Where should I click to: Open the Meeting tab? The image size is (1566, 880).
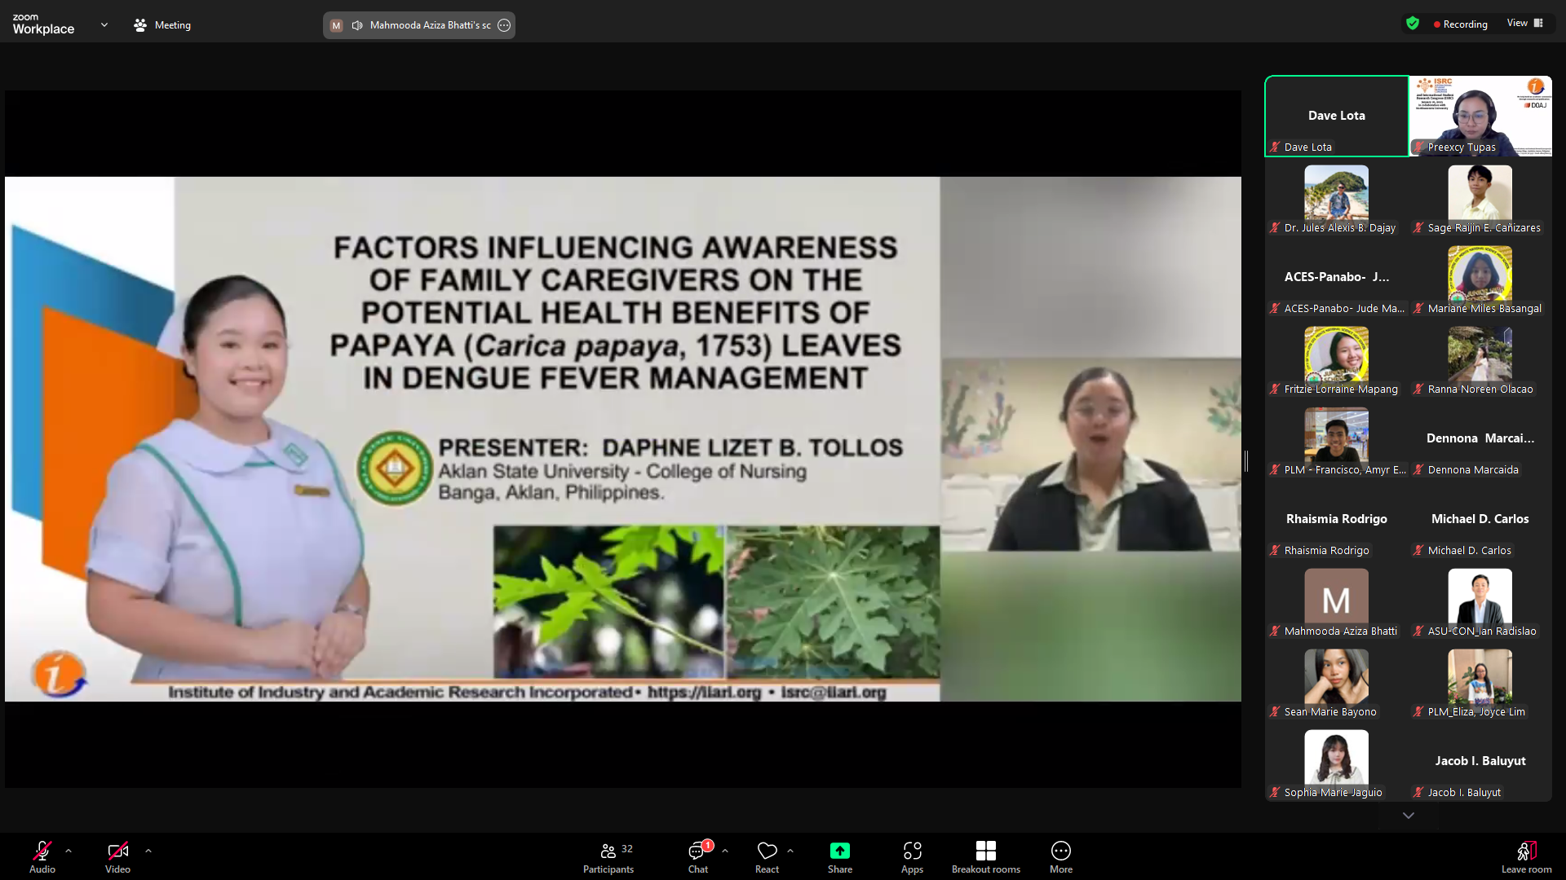[162, 25]
